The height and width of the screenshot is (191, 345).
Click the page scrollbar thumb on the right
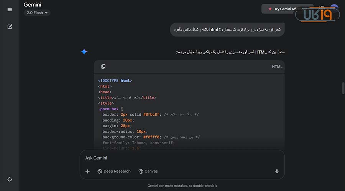(343, 88)
